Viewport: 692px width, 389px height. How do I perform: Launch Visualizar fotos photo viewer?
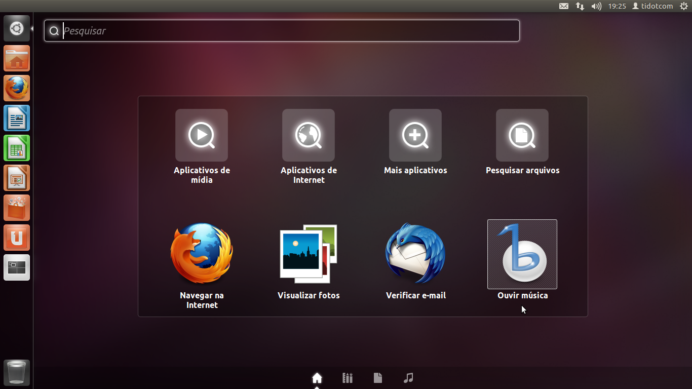tap(309, 254)
